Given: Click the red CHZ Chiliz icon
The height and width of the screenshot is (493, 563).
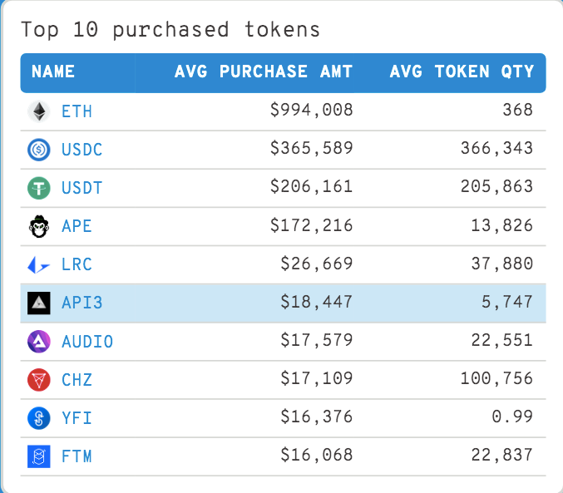Looking at the screenshot, I should pos(38,379).
